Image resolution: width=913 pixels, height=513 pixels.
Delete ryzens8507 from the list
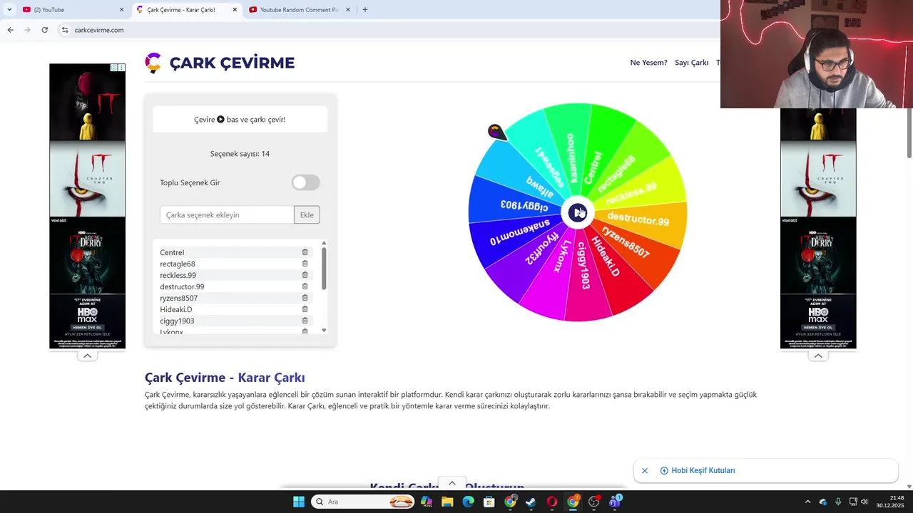[305, 298]
